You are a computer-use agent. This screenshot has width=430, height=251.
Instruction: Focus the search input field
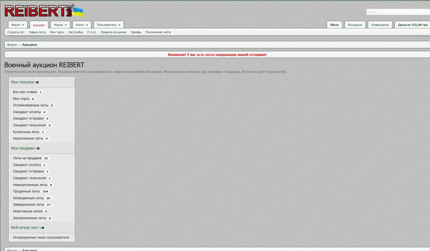(x=398, y=12)
